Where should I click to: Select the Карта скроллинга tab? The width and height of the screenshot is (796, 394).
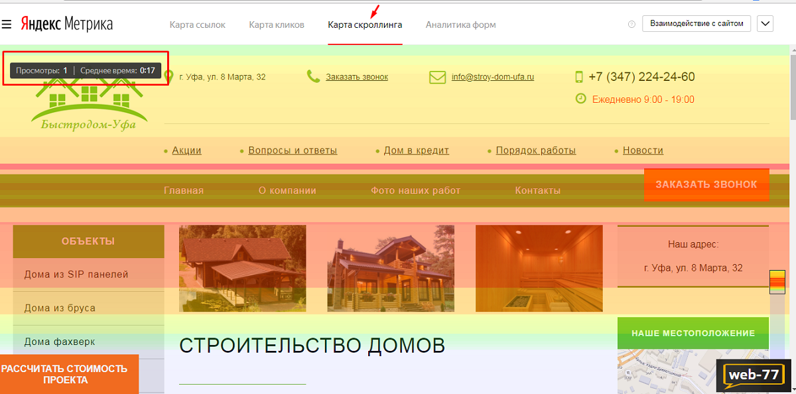coord(365,25)
